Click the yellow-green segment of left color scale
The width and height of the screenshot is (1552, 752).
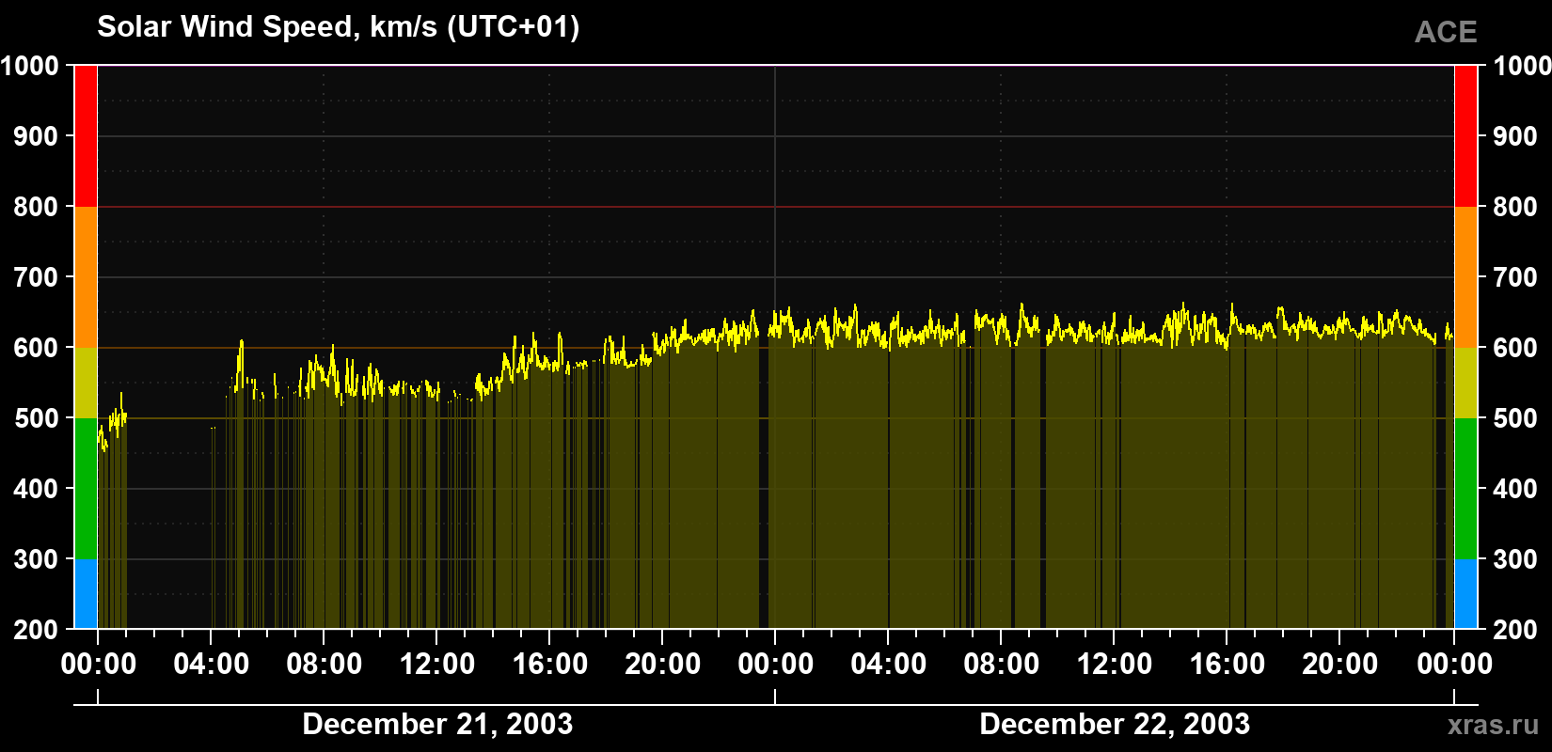pos(86,383)
